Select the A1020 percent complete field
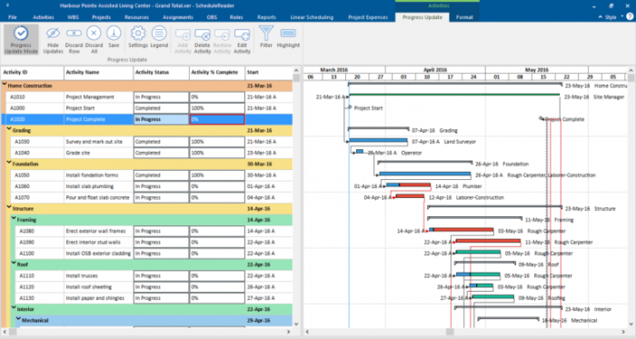This screenshot has width=636, height=339. (217, 119)
